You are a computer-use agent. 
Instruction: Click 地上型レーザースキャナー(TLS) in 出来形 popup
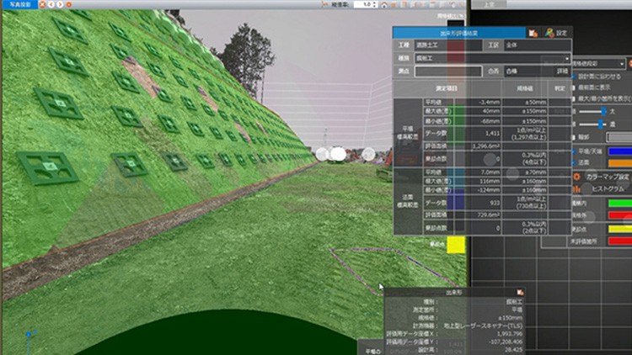click(x=483, y=326)
